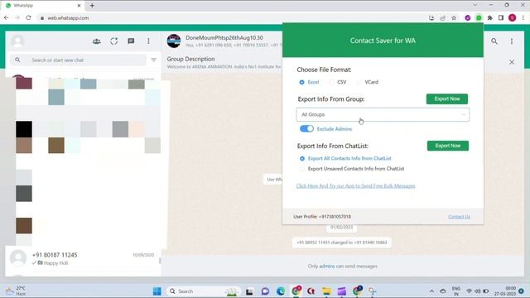Viewport: 530px width, 298px height.
Task: Click the taskbar clock and date
Action: pyautogui.click(x=505, y=291)
